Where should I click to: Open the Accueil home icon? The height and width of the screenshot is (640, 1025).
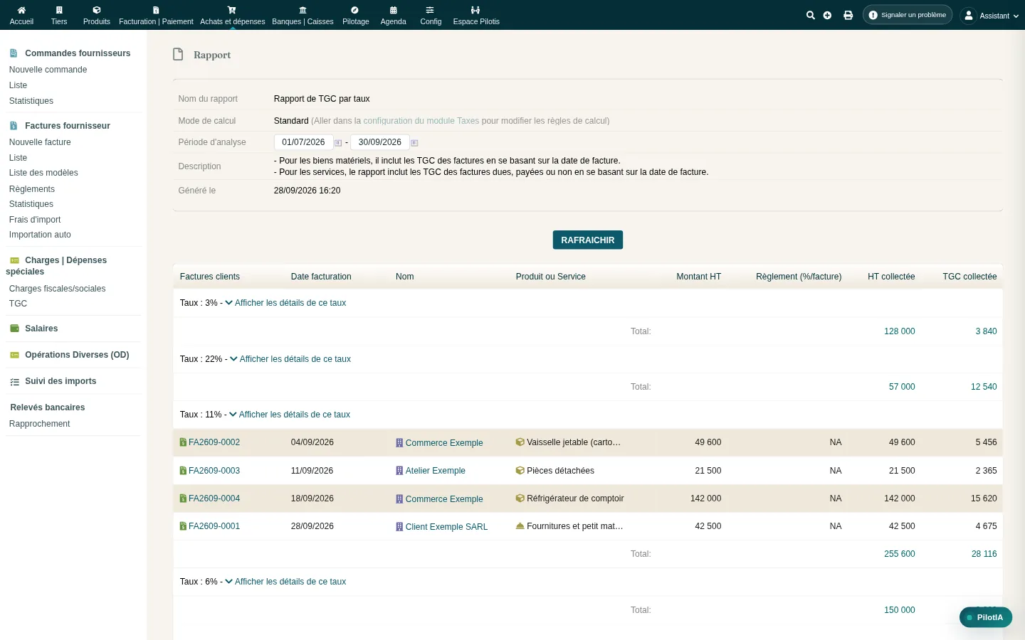[21, 15]
